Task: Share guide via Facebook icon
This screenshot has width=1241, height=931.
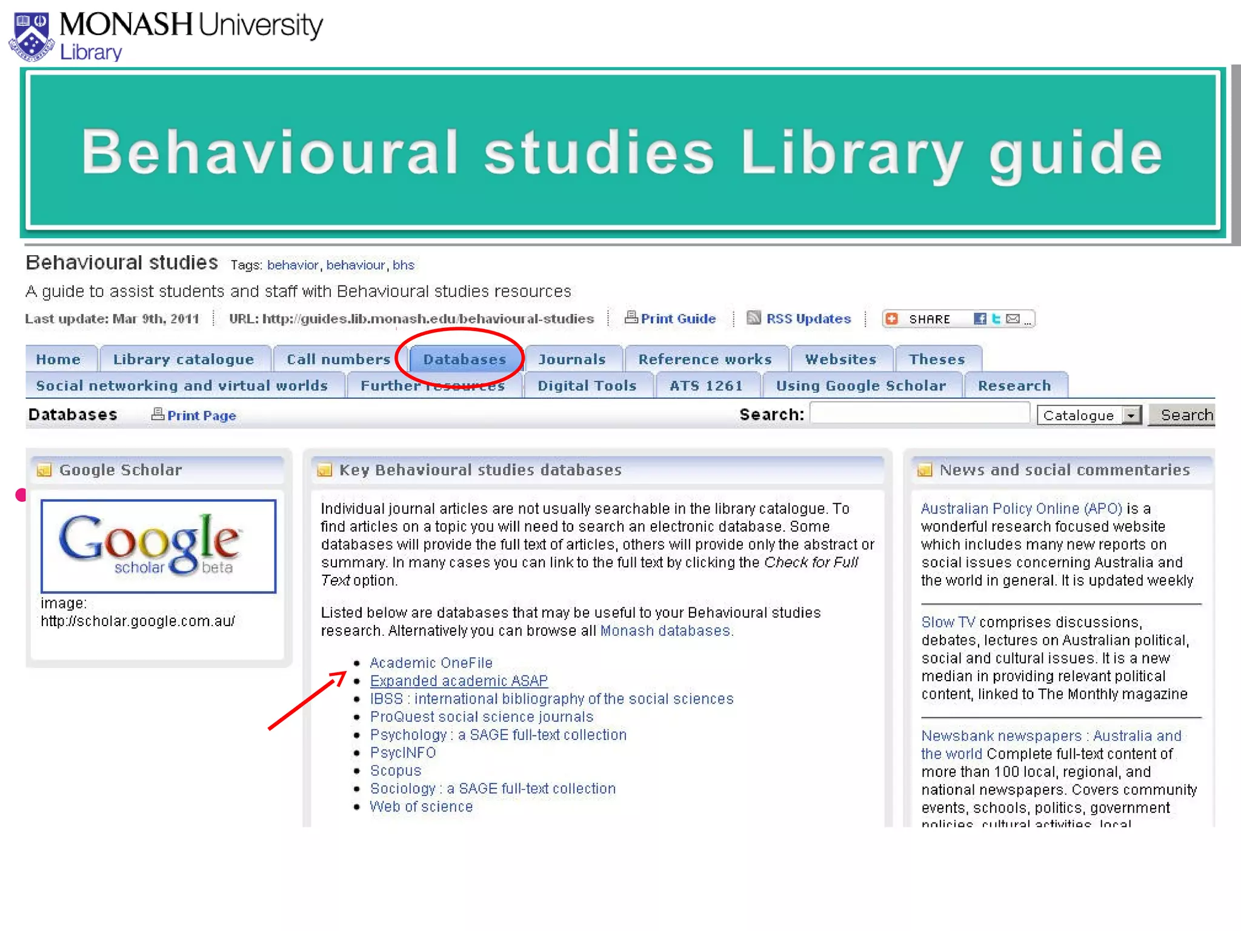Action: (979, 319)
